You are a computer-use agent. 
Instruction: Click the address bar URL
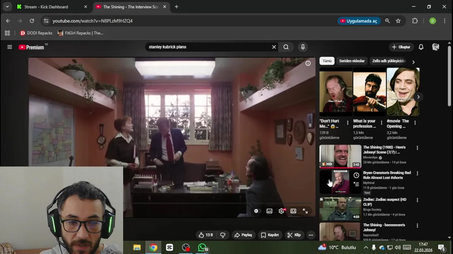click(x=92, y=21)
